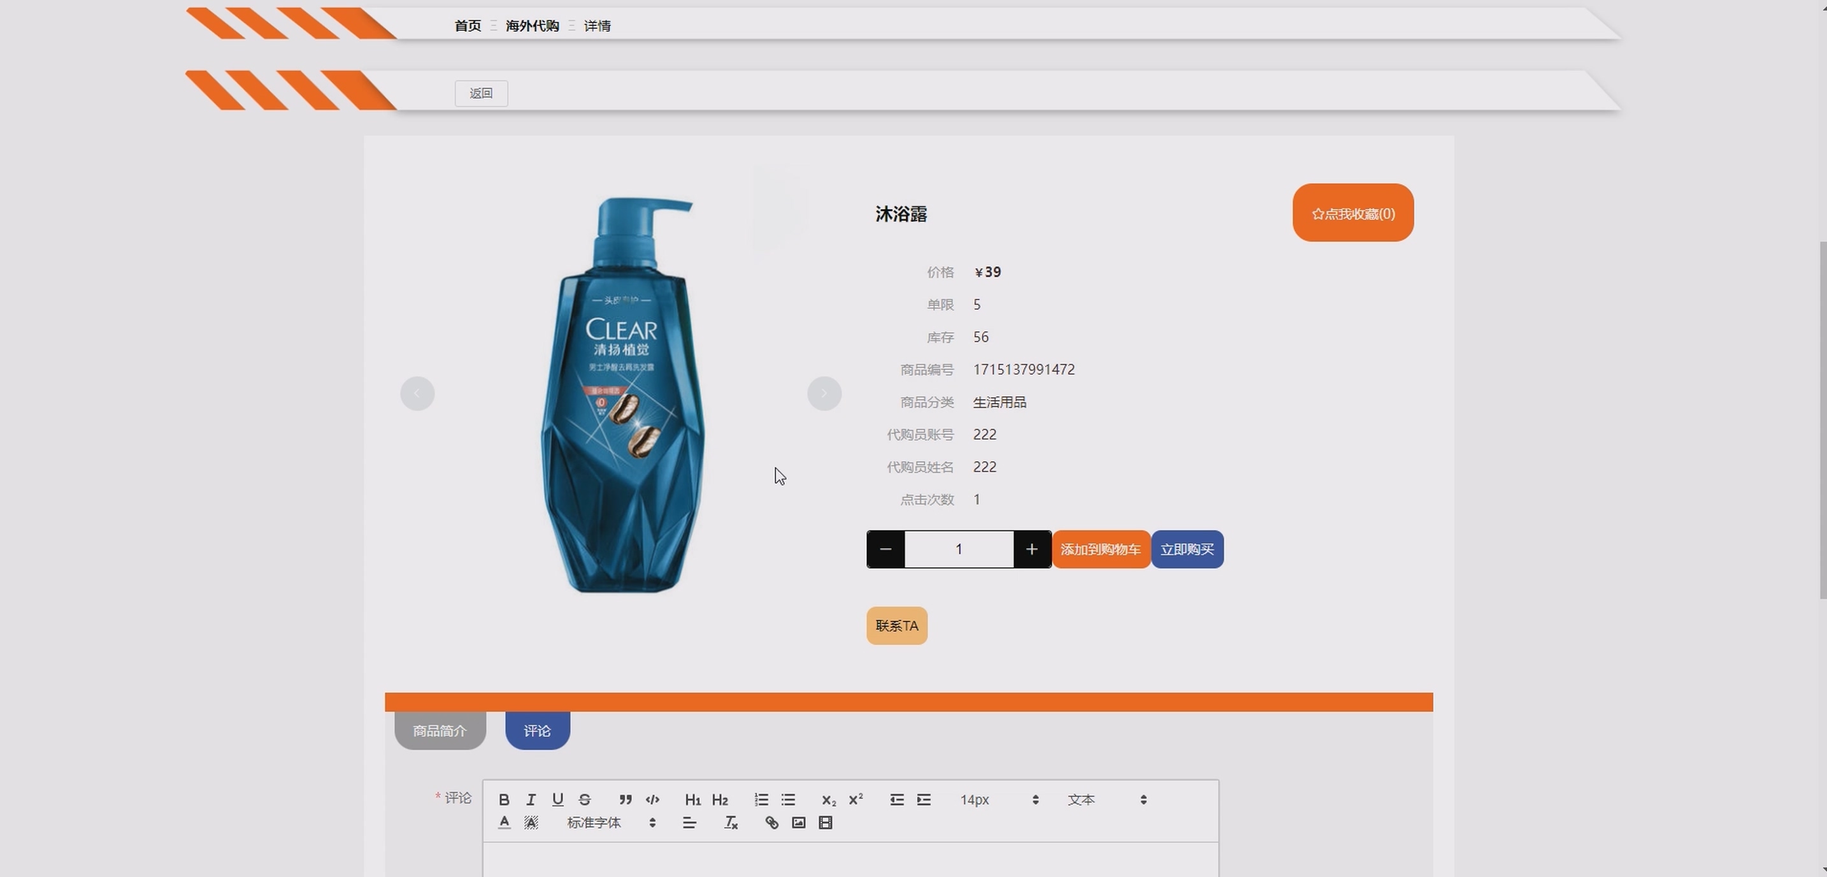The height and width of the screenshot is (877, 1827).
Task: Click the 返回 back button
Action: (481, 93)
